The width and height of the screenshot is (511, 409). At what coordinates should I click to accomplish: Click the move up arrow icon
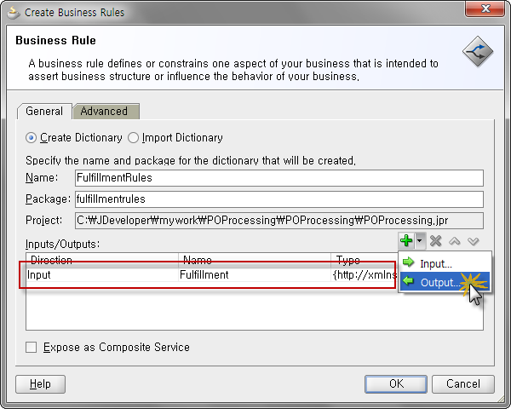[455, 241]
